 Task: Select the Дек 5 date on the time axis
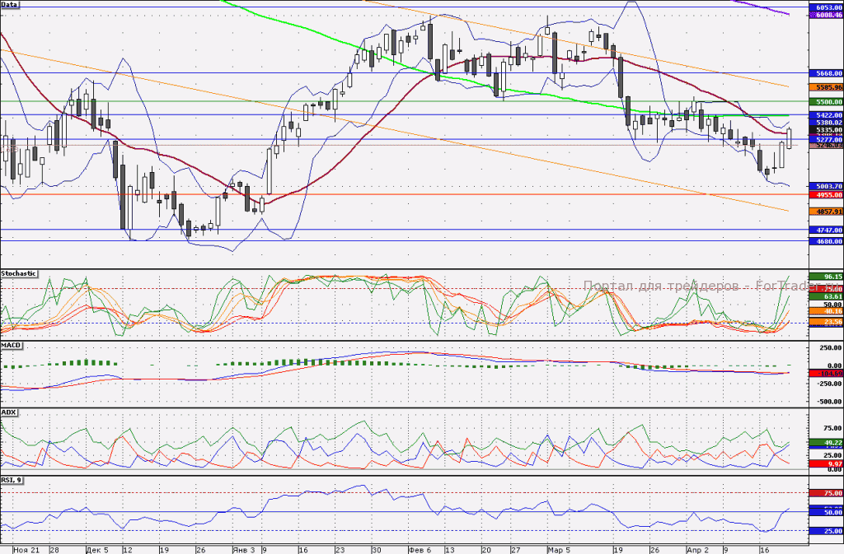(x=97, y=550)
